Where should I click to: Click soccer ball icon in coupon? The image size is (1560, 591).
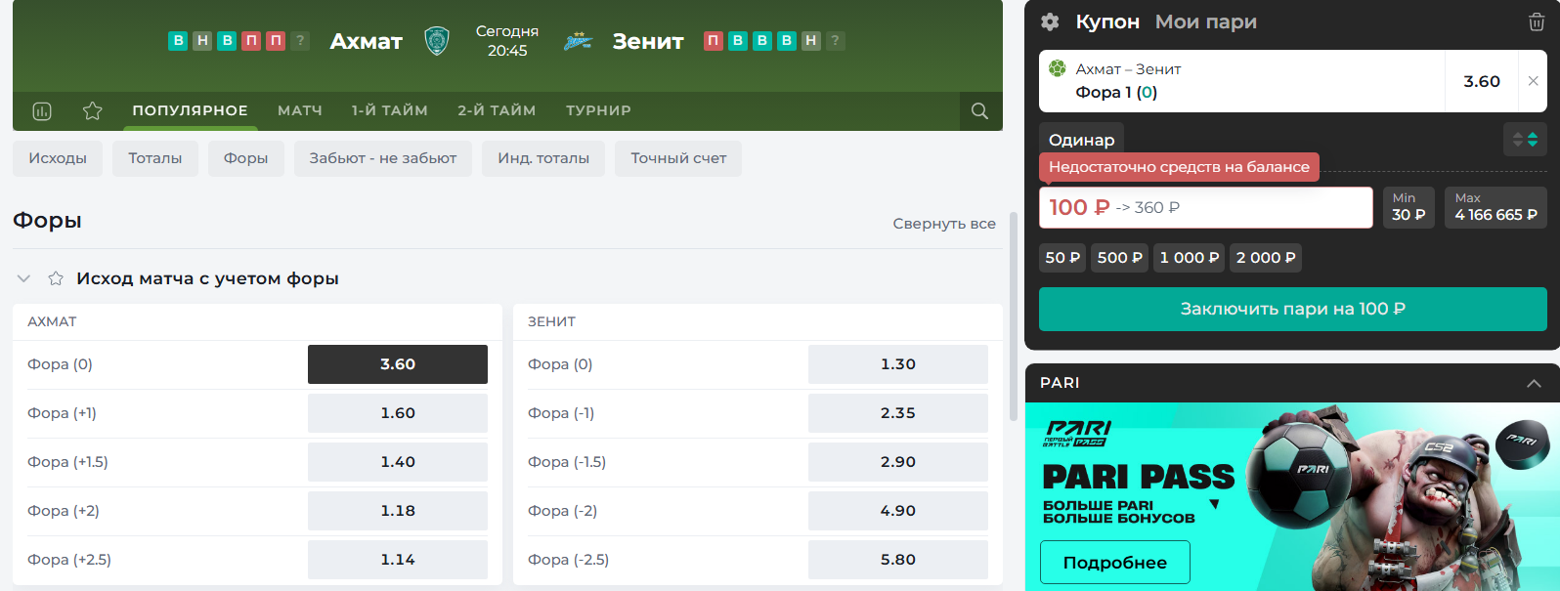click(1058, 68)
